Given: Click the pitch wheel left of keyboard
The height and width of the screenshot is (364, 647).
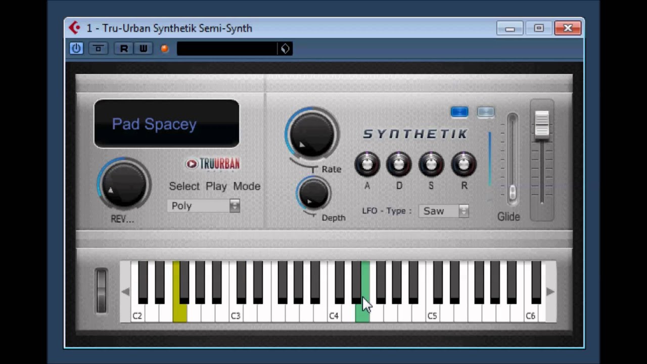Looking at the screenshot, I should (102, 291).
